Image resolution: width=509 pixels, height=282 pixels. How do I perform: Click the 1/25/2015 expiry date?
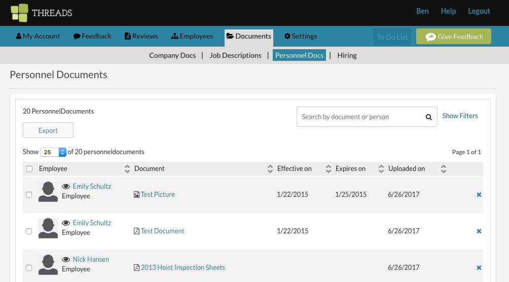pos(351,194)
